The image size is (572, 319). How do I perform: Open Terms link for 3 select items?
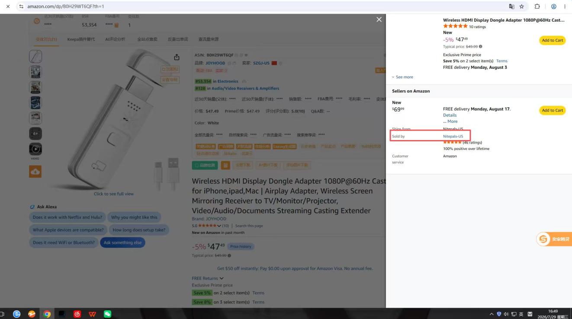[x=258, y=302]
